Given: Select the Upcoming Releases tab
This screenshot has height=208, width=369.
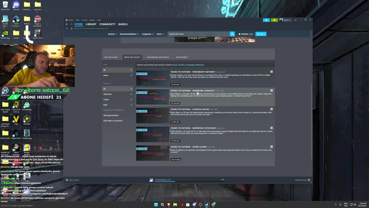Looking at the screenshot, I should tap(158, 57).
